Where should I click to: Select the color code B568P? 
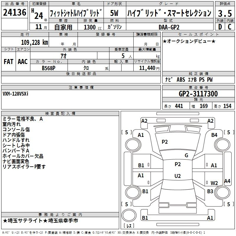[49, 68]
